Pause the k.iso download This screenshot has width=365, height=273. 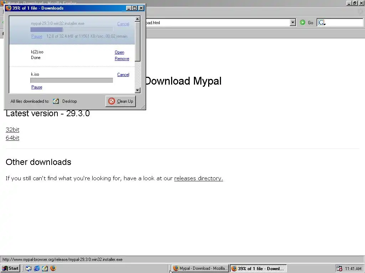37,87
